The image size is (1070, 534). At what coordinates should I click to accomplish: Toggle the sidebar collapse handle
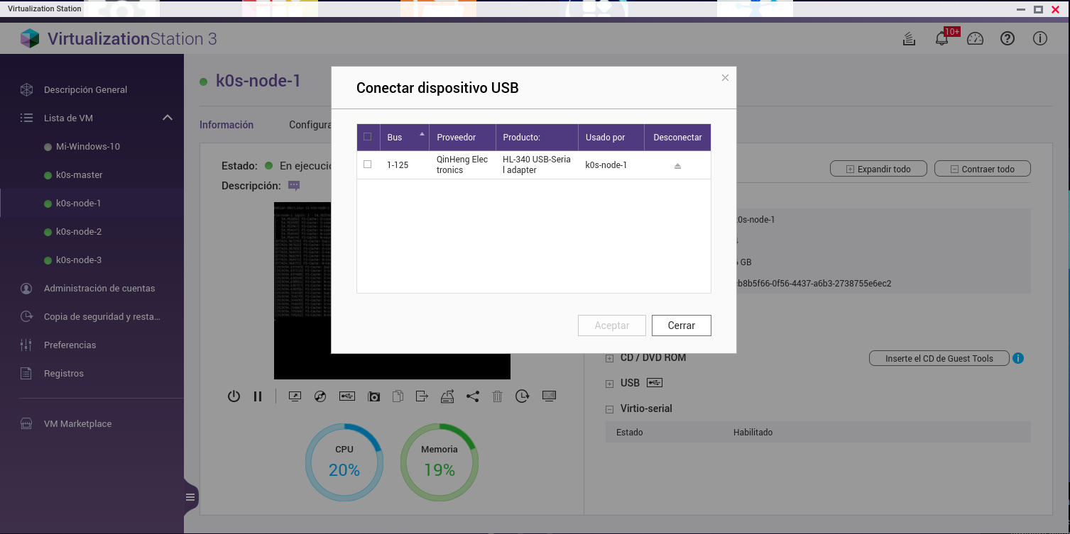coord(190,497)
